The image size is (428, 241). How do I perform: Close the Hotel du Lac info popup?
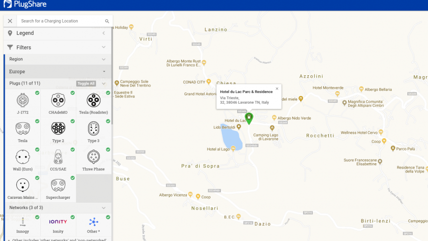(276, 89)
